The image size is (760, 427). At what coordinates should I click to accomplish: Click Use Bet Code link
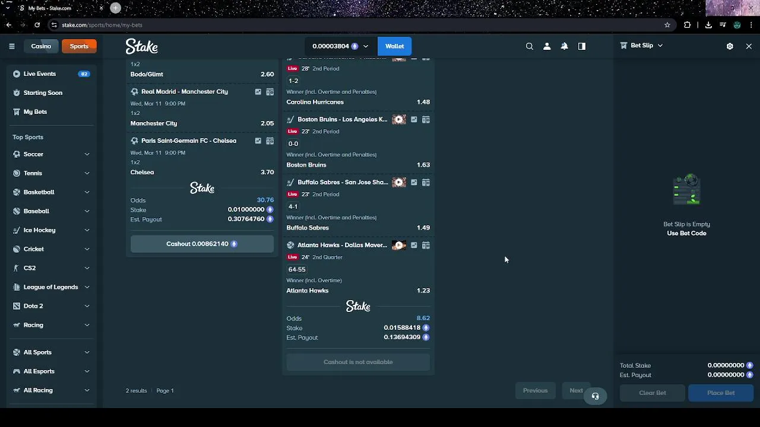[x=686, y=233]
